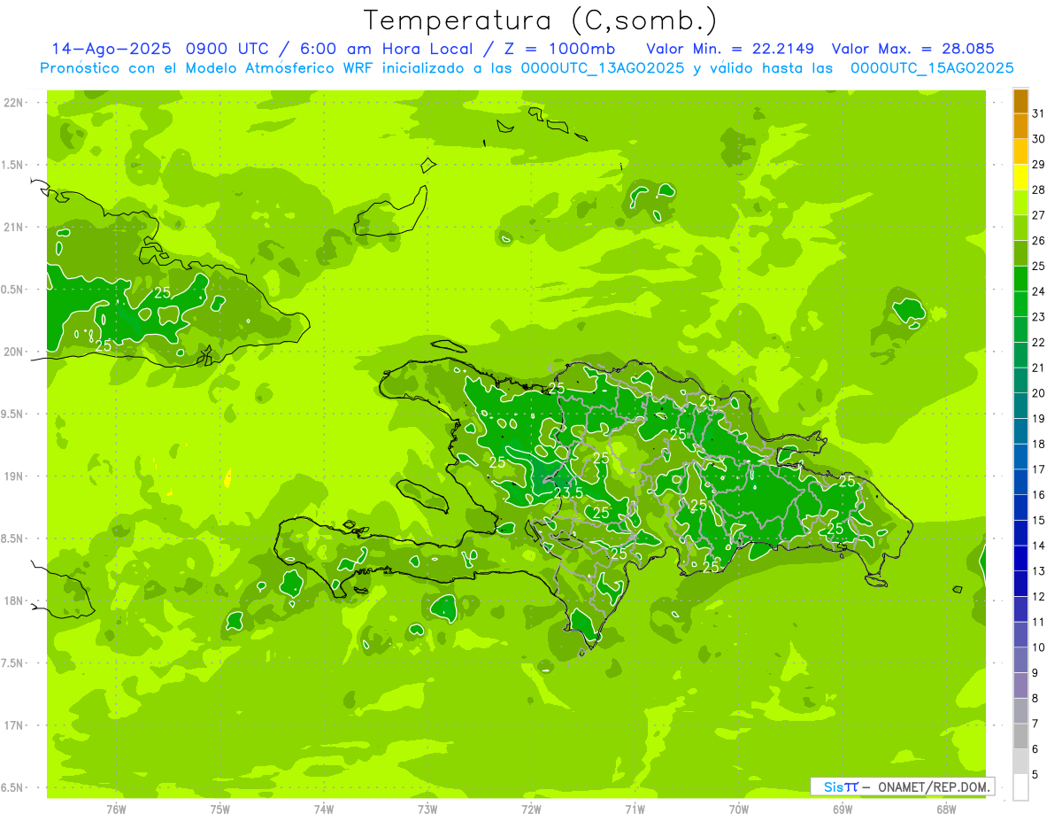Click the colorbar value label "30"
The height and width of the screenshot is (821, 1062).
[1039, 139]
